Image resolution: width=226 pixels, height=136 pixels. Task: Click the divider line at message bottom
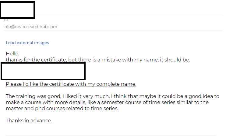click(x=111, y=135)
